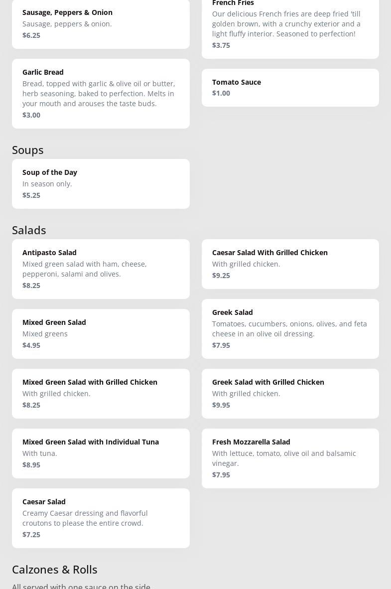Click the Calzones & Rolls heading

(x=55, y=570)
